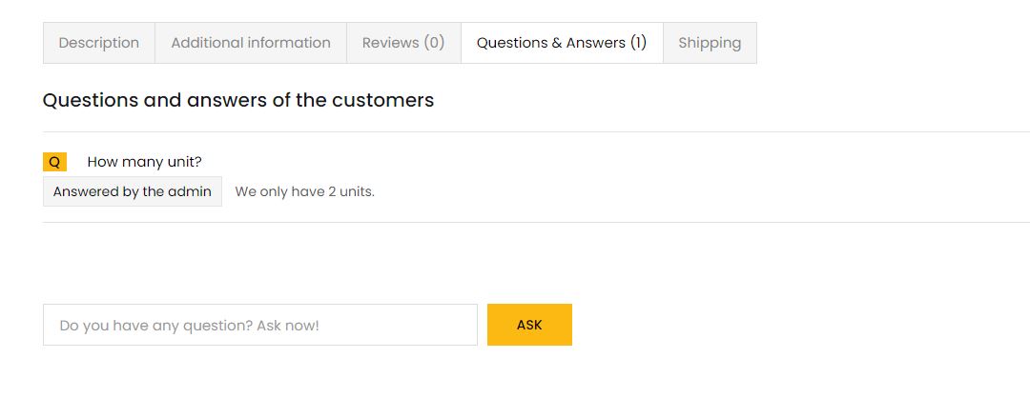The image size is (1030, 418).
Task: Click the "We only have 2 units." answer
Action: pyautogui.click(x=304, y=191)
